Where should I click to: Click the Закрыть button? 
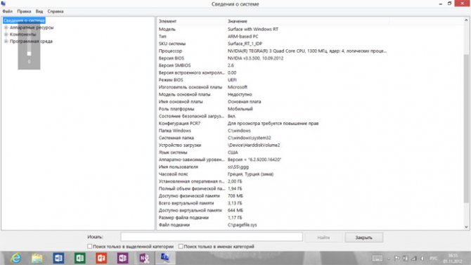coord(363,238)
